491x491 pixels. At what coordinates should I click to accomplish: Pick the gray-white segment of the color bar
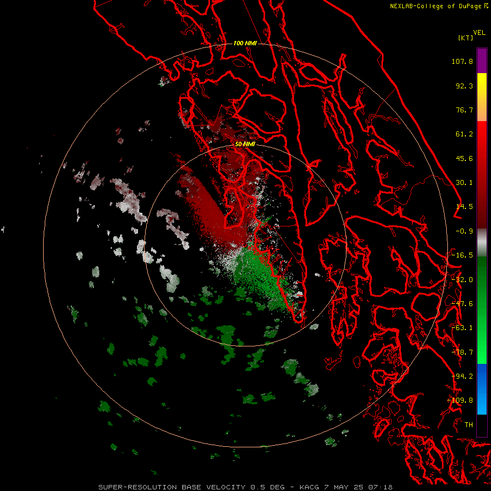482,242
